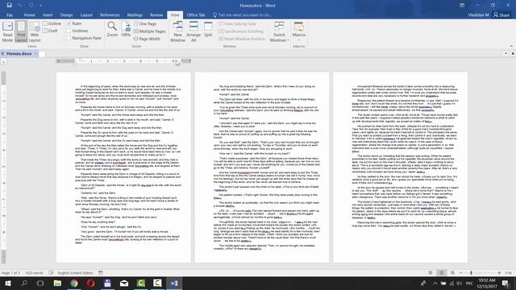Switch to Read Mode from the status bar
This screenshot has height=290, width=516.
point(431,273)
